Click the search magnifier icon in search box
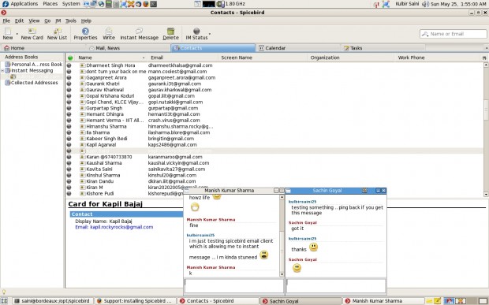This screenshot has width=489, height=305. point(425,34)
